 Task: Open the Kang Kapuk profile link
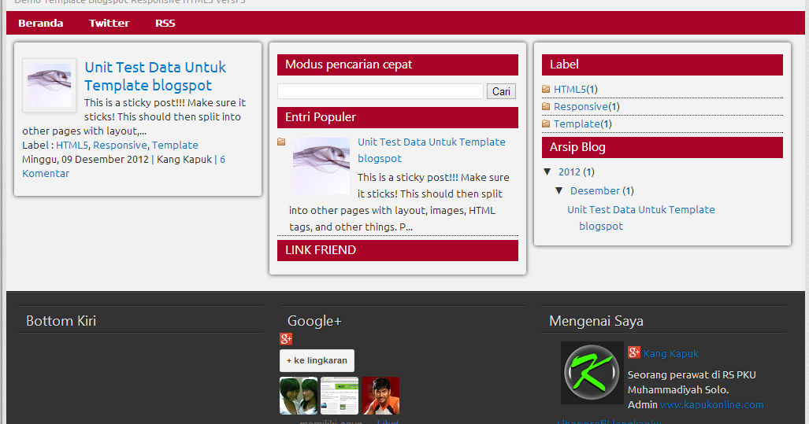670,354
